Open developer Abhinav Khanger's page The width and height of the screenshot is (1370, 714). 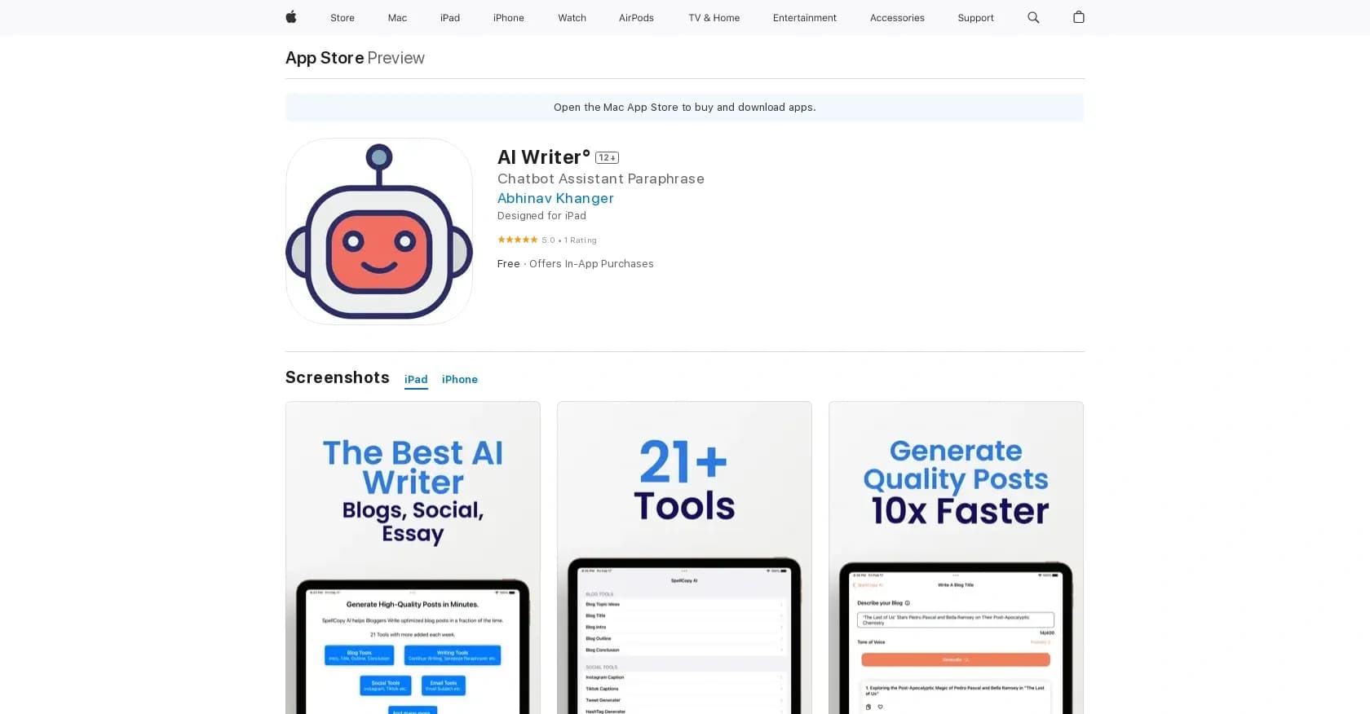point(555,198)
